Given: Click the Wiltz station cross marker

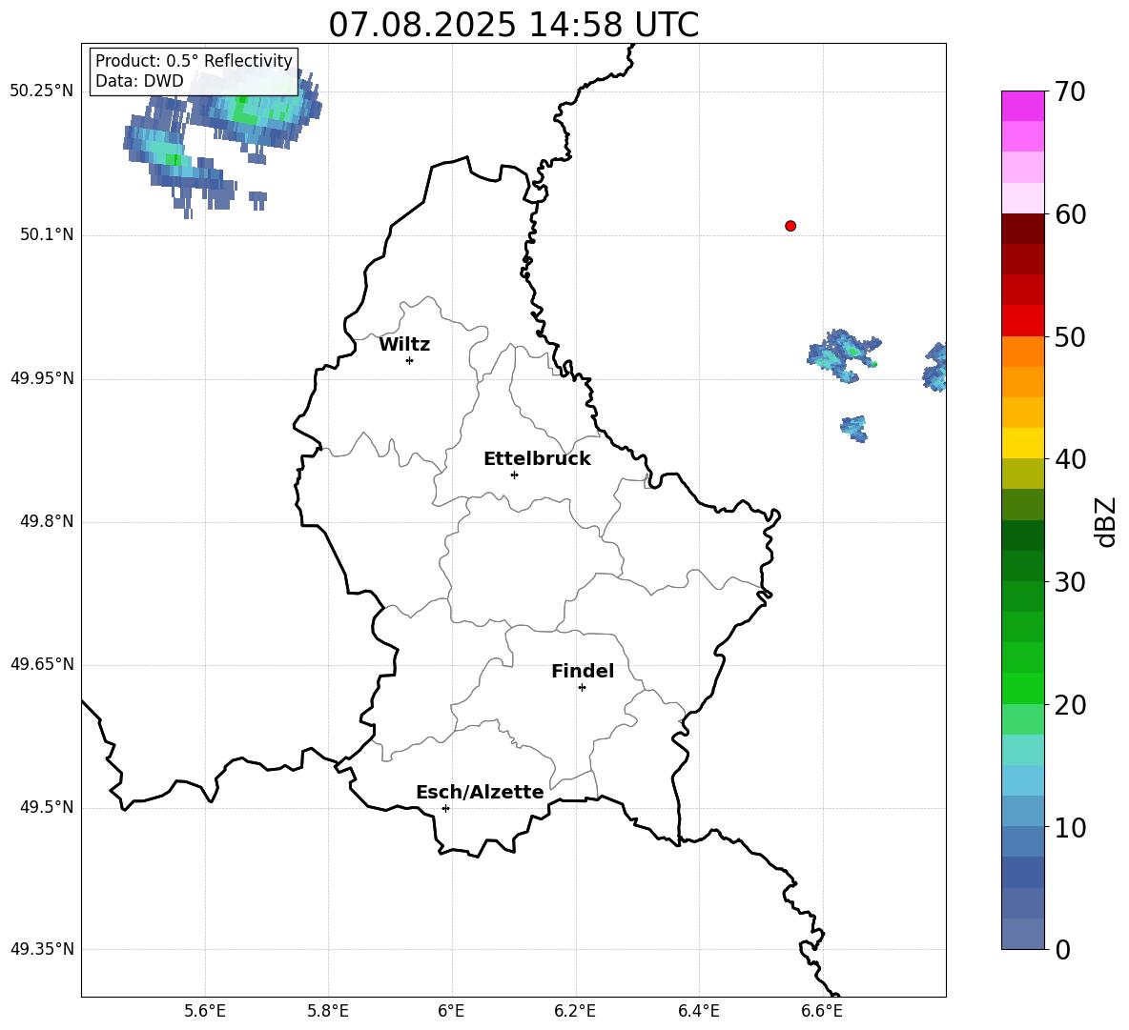Looking at the screenshot, I should click(409, 360).
